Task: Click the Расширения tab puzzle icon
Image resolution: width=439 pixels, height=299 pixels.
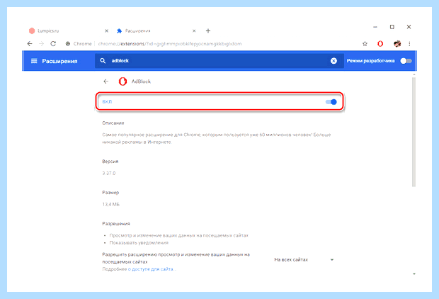Action: (119, 31)
